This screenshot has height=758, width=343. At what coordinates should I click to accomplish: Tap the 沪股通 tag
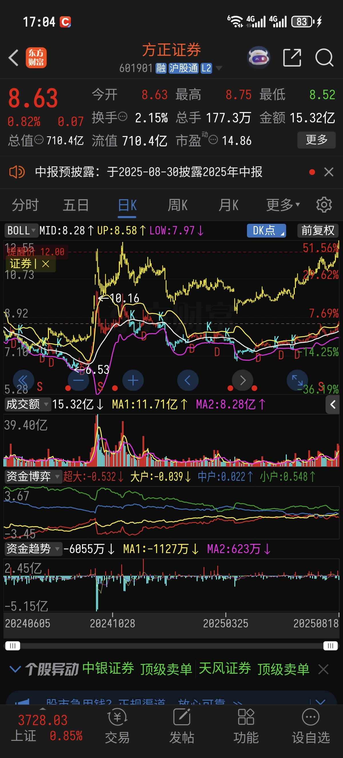(x=184, y=68)
